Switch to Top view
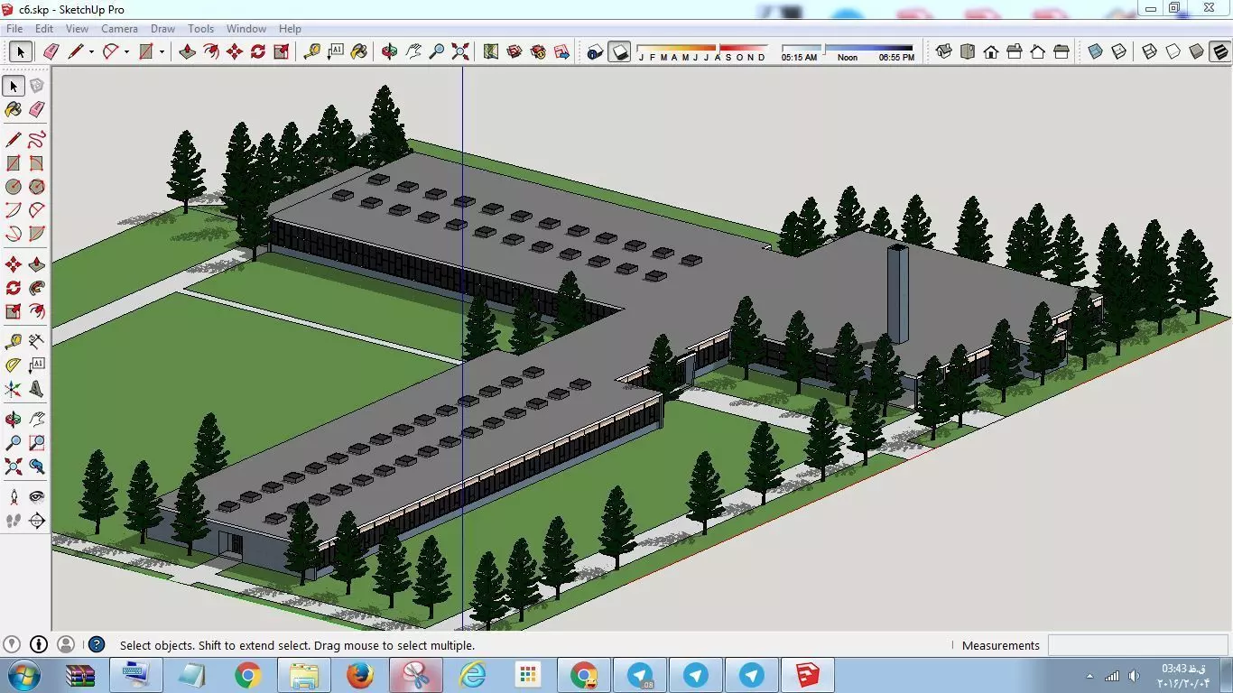This screenshot has height=693, width=1233. pos(968,51)
